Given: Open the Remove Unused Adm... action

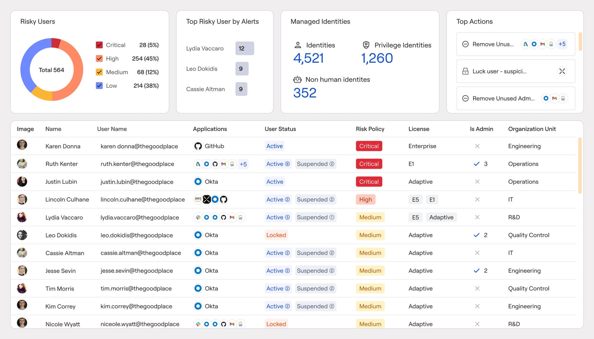Looking at the screenshot, I should tap(503, 98).
